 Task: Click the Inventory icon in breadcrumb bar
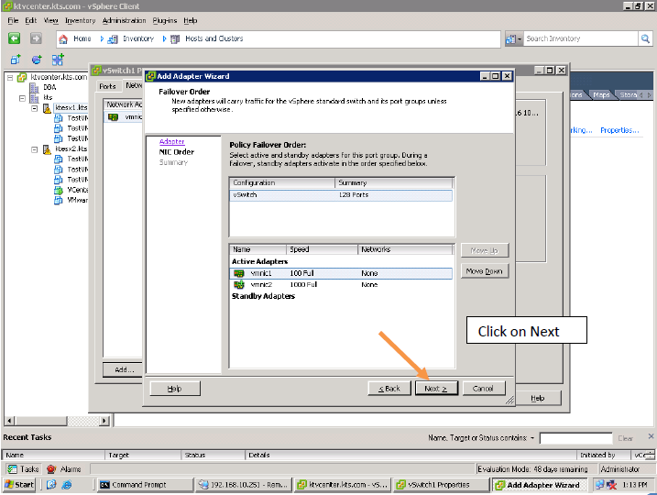point(113,39)
